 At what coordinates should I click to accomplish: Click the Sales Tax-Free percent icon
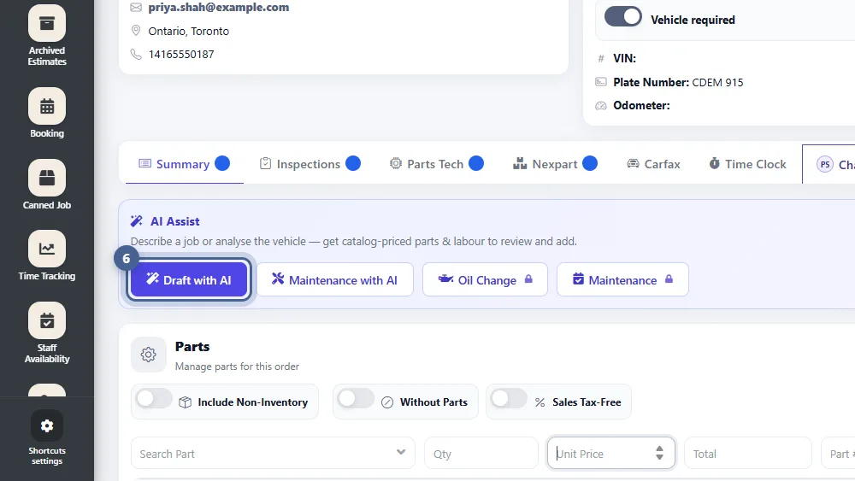(x=540, y=402)
